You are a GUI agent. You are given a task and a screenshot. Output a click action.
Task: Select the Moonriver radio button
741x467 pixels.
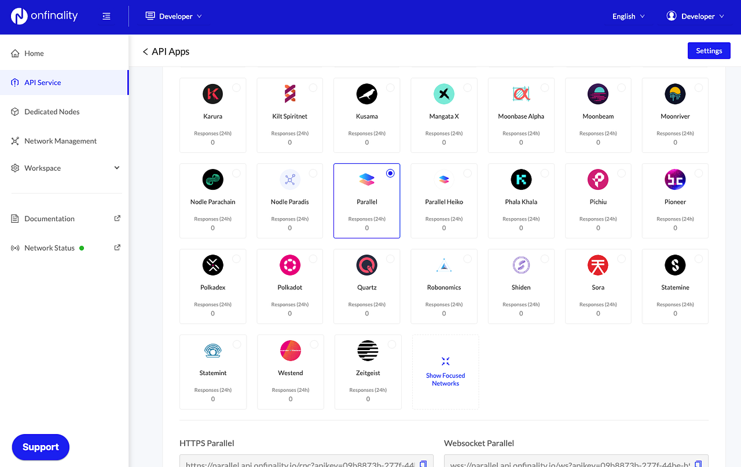tap(699, 87)
